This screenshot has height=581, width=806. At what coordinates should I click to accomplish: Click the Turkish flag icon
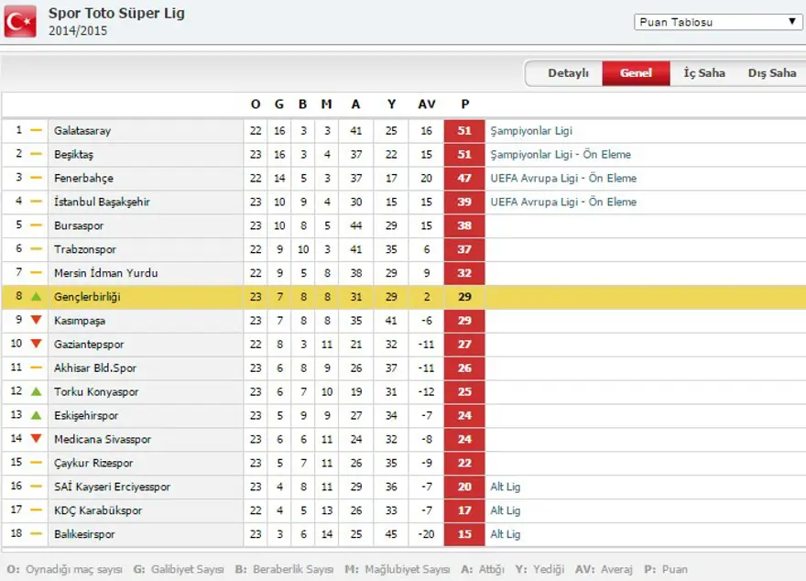tap(20, 21)
